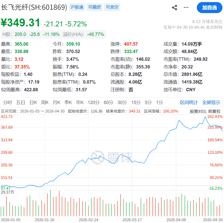This screenshot has width=224, height=223.
Task: Click the 市净率 value 20.32
Action: coord(187,67)
